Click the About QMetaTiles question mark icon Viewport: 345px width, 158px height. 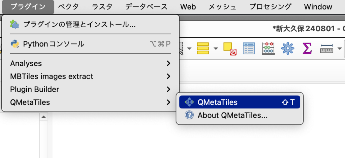point(189,115)
